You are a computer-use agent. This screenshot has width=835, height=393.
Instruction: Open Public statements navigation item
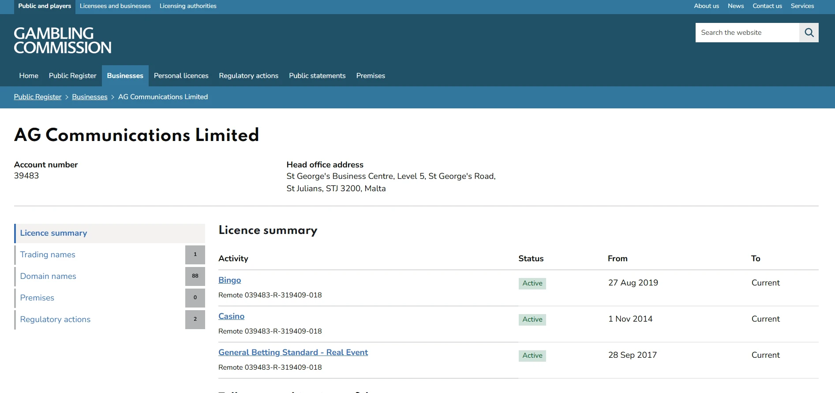click(x=317, y=76)
